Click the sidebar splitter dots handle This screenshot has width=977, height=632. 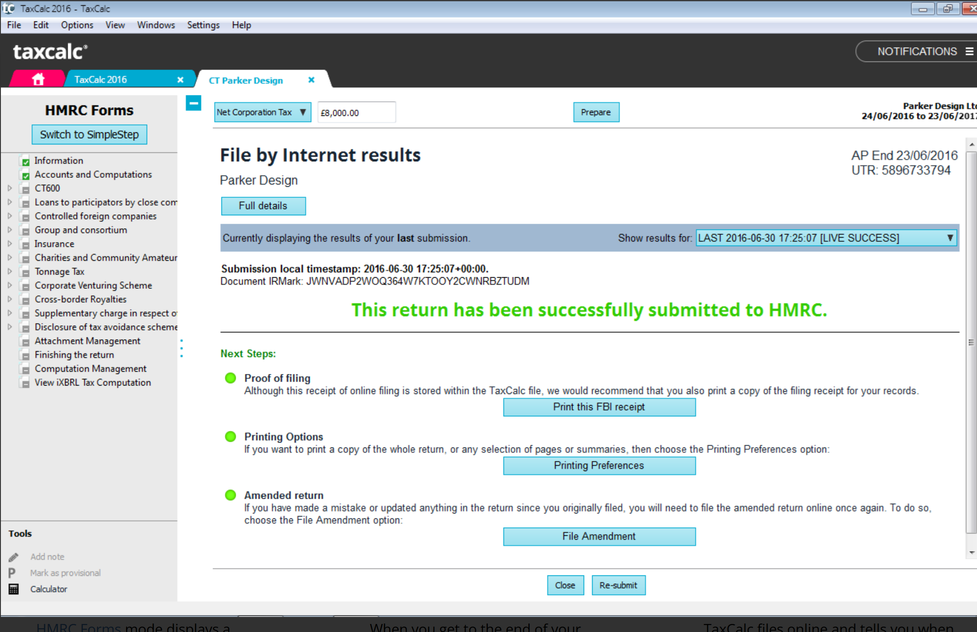click(181, 348)
